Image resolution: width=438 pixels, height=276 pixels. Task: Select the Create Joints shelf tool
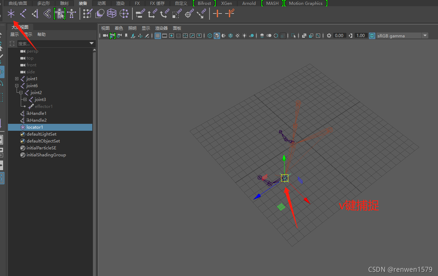[x=23, y=14]
